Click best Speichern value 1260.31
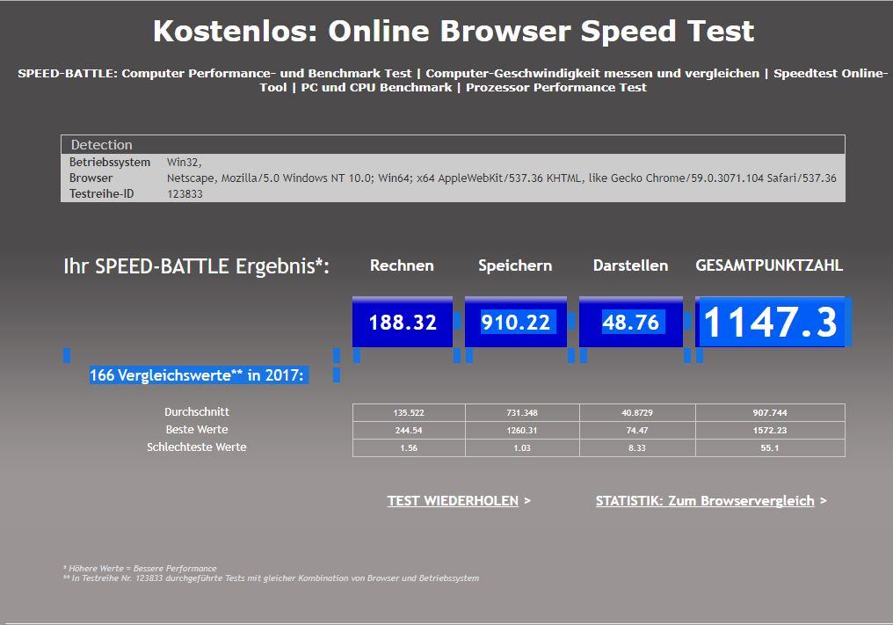893x625 pixels. point(522,430)
